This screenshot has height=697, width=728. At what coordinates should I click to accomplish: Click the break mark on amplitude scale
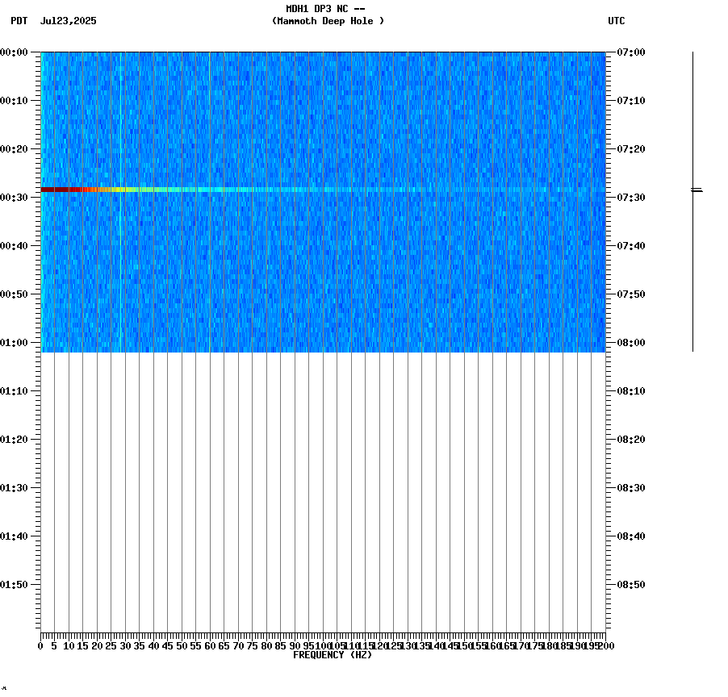(692, 191)
